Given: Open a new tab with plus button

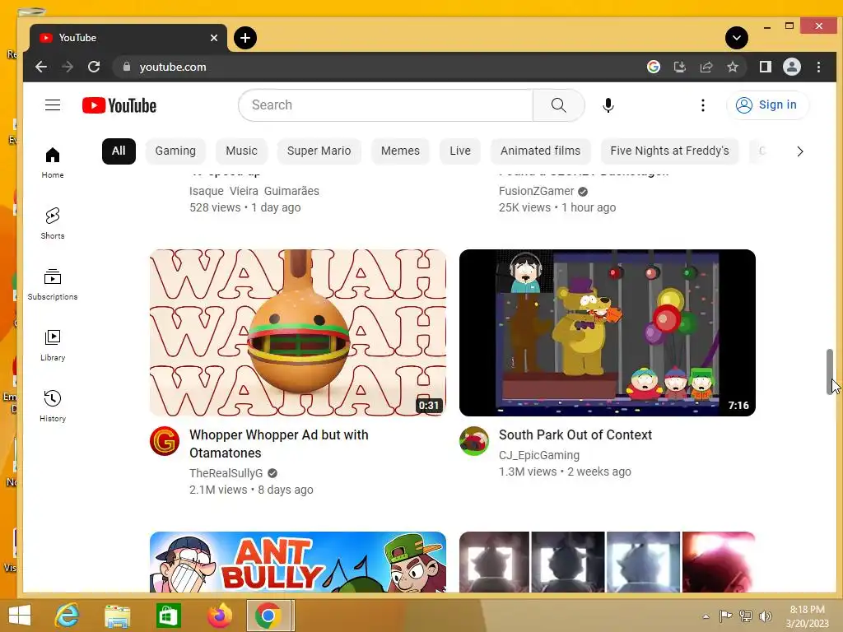Looking at the screenshot, I should point(245,38).
